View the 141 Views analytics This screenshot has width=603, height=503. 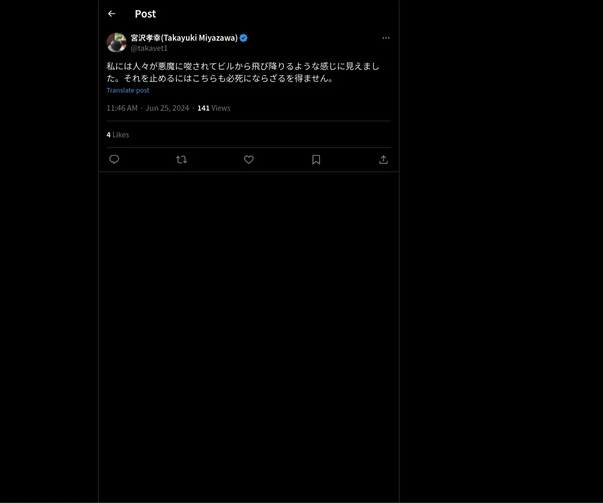point(214,108)
